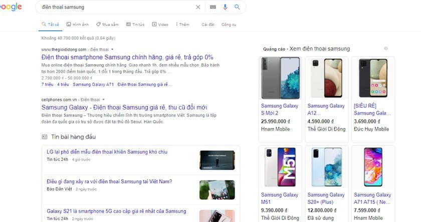Click thumbnail of Galaxy S21 news article
The width and height of the screenshot is (421, 222).
(x=217, y=216)
